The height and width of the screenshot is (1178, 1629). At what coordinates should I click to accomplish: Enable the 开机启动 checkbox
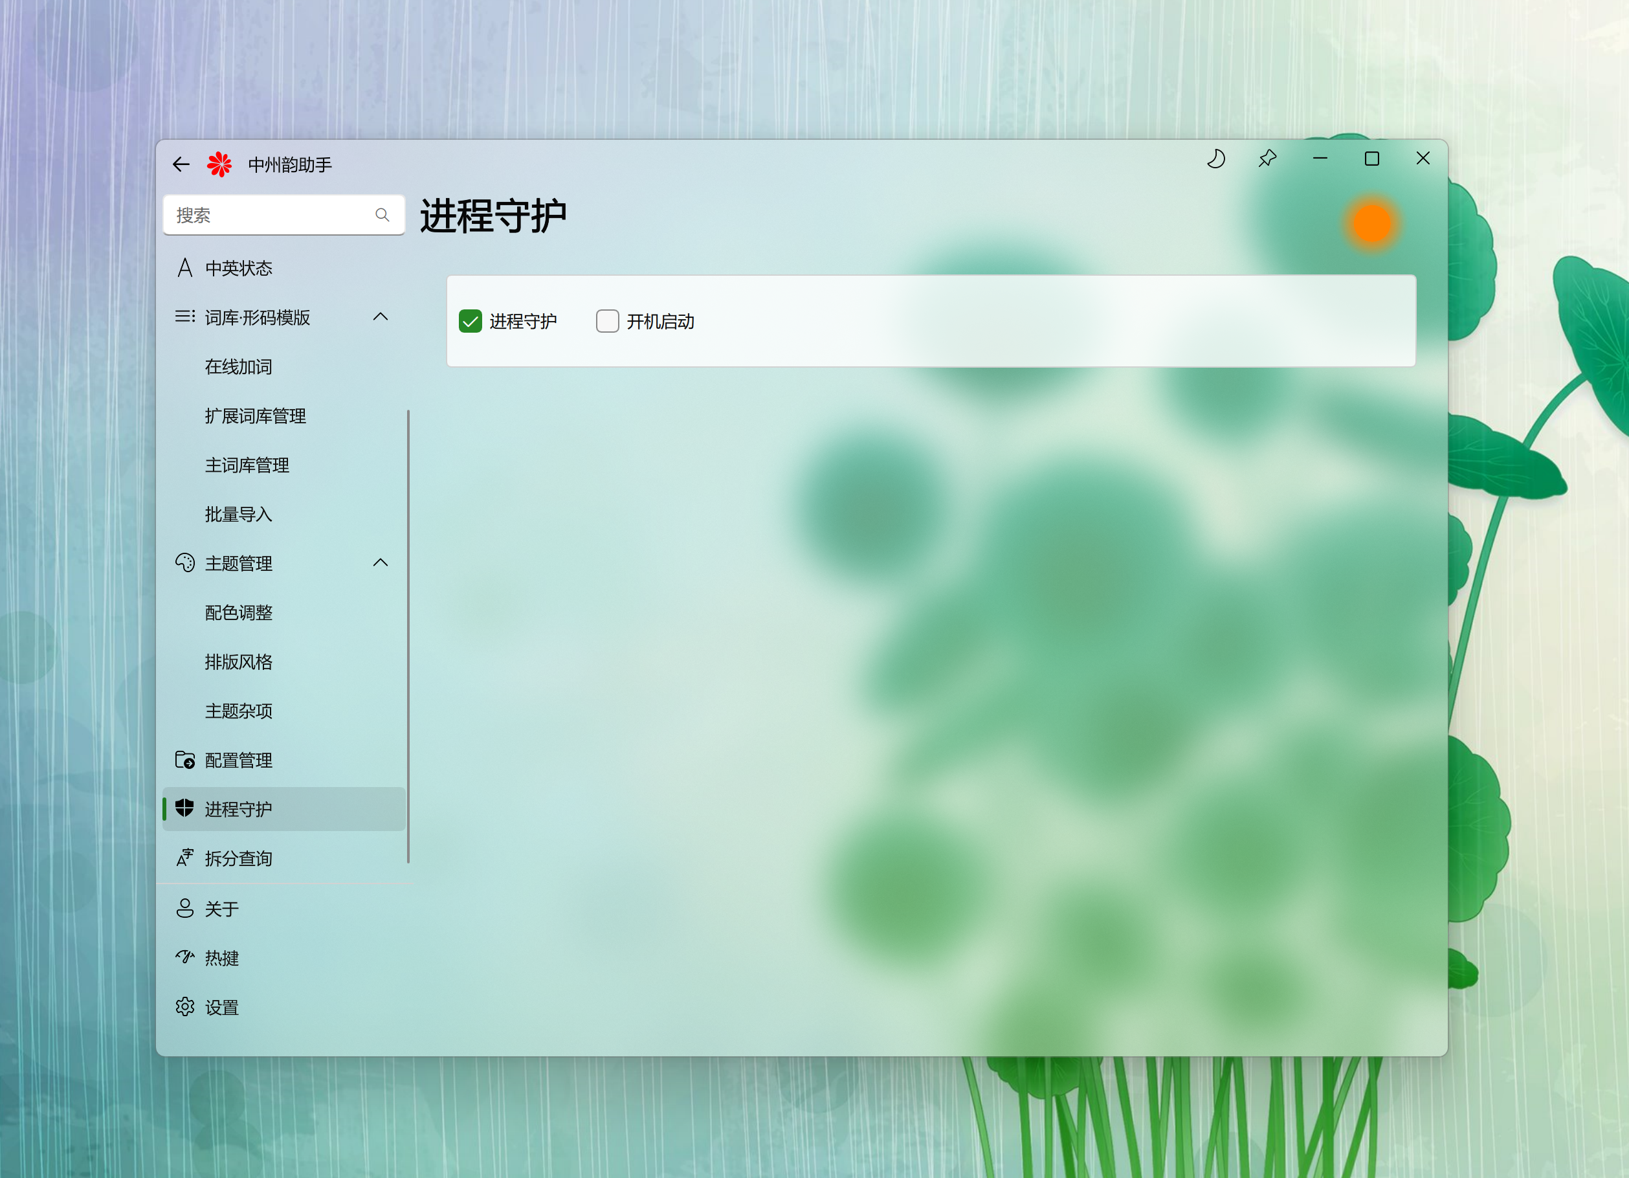pos(608,321)
